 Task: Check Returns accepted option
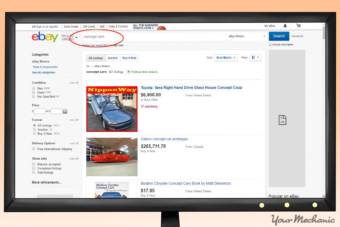coord(34,164)
